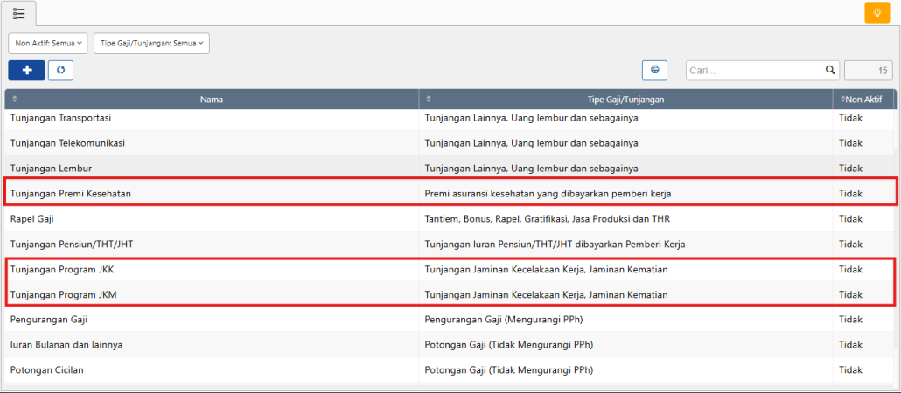This screenshot has width=901, height=393.
Task: Expand the Tipe Gaji/Tunjangan filter dropdown
Action: pos(151,42)
